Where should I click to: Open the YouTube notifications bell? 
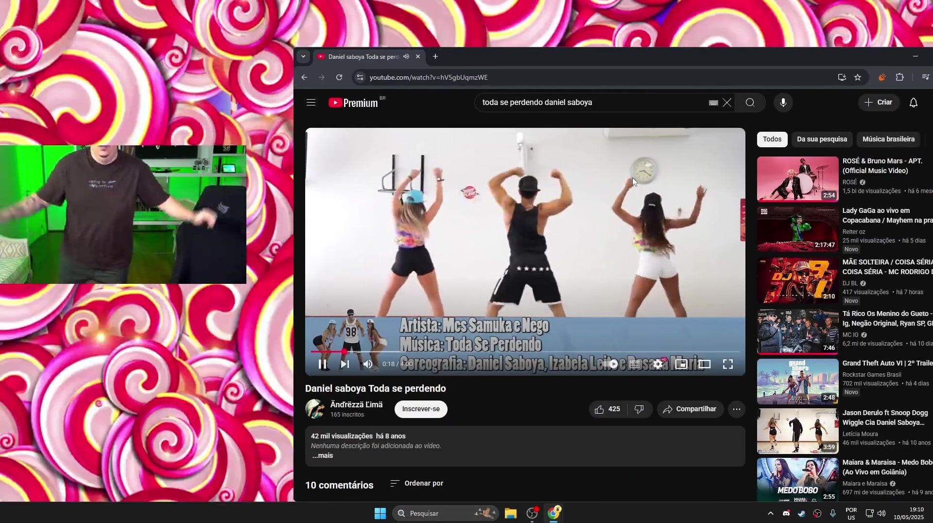[x=914, y=103]
